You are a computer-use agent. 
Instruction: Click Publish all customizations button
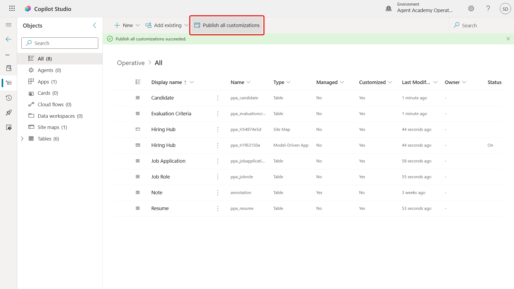(227, 25)
